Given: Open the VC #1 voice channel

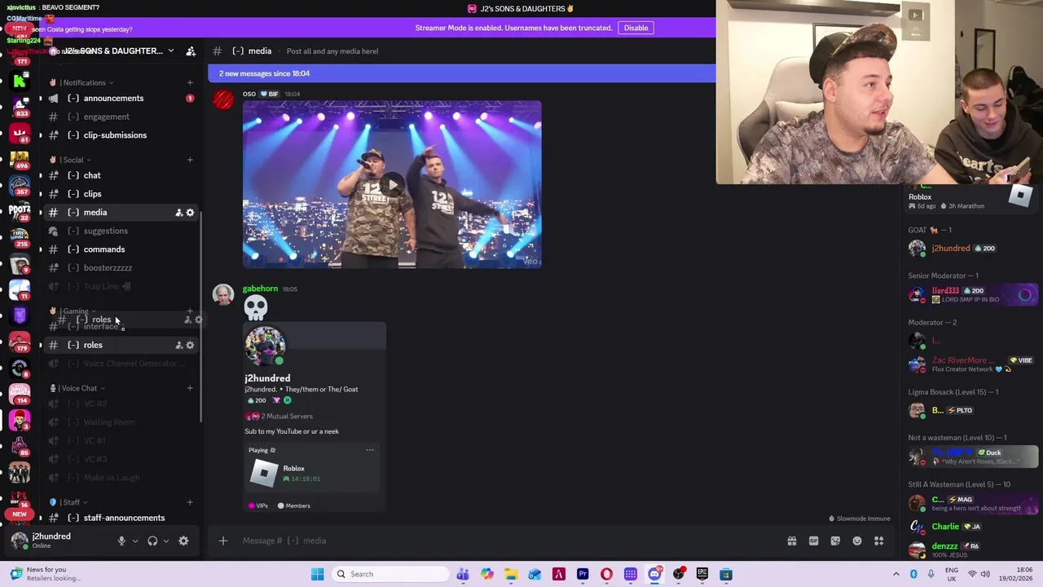Looking at the screenshot, I should coord(122,441).
